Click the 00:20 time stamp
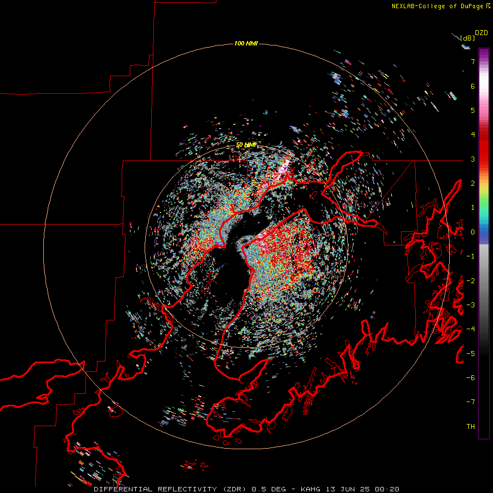The height and width of the screenshot is (493, 493). (x=387, y=489)
